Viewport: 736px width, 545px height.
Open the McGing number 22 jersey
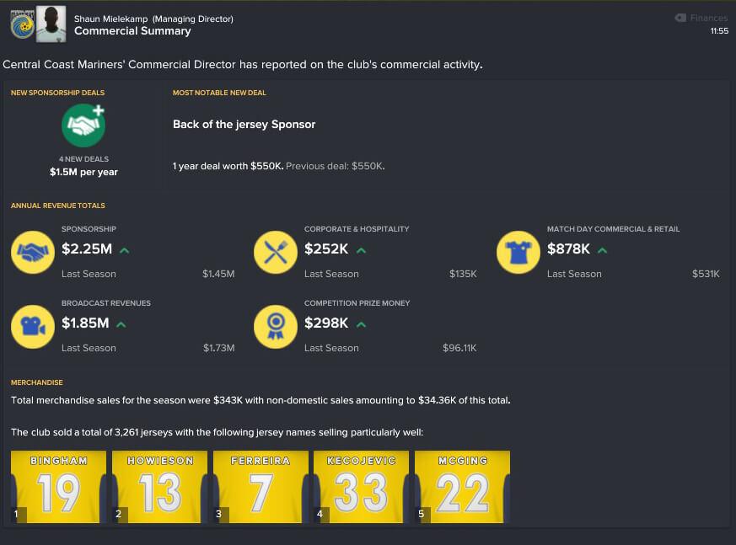click(x=462, y=487)
